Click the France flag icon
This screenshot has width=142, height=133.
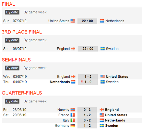73,115
